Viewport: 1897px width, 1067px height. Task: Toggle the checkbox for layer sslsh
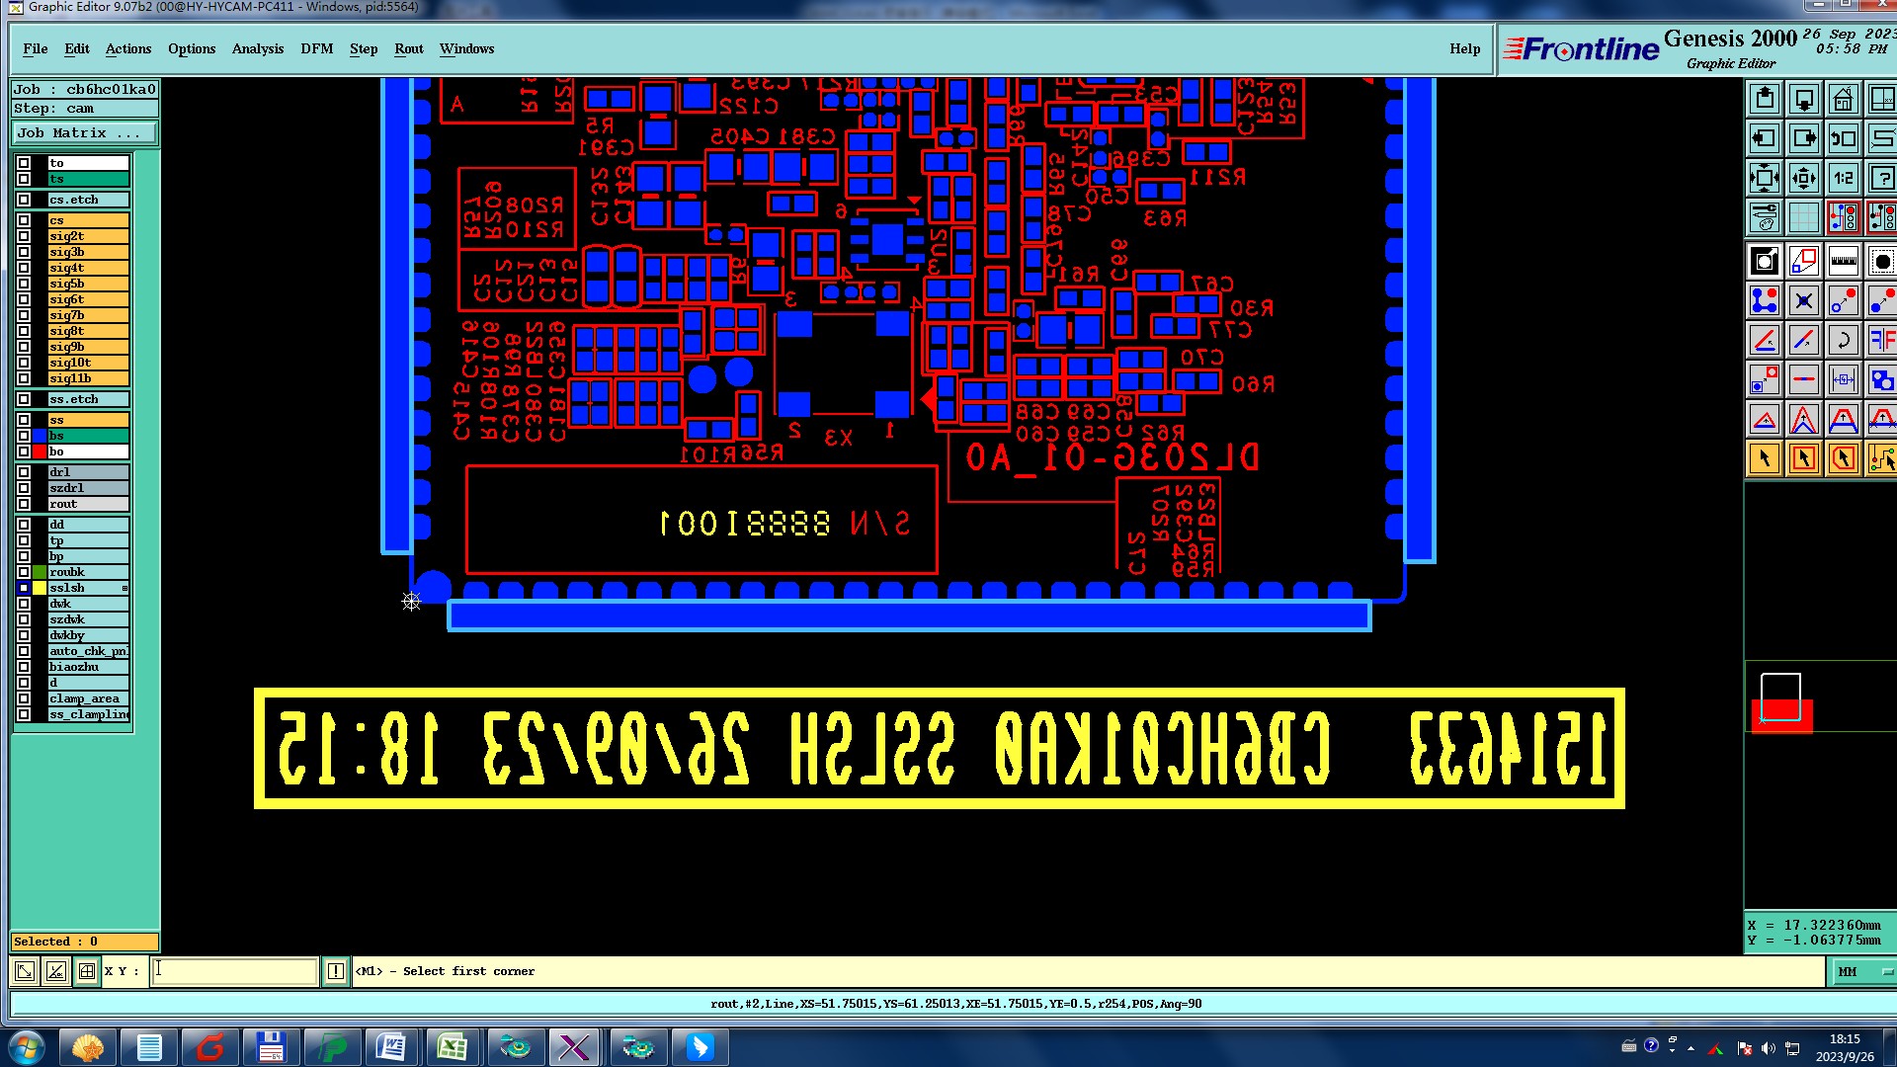(24, 588)
